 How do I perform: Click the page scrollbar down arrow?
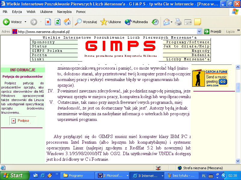(x=238, y=161)
